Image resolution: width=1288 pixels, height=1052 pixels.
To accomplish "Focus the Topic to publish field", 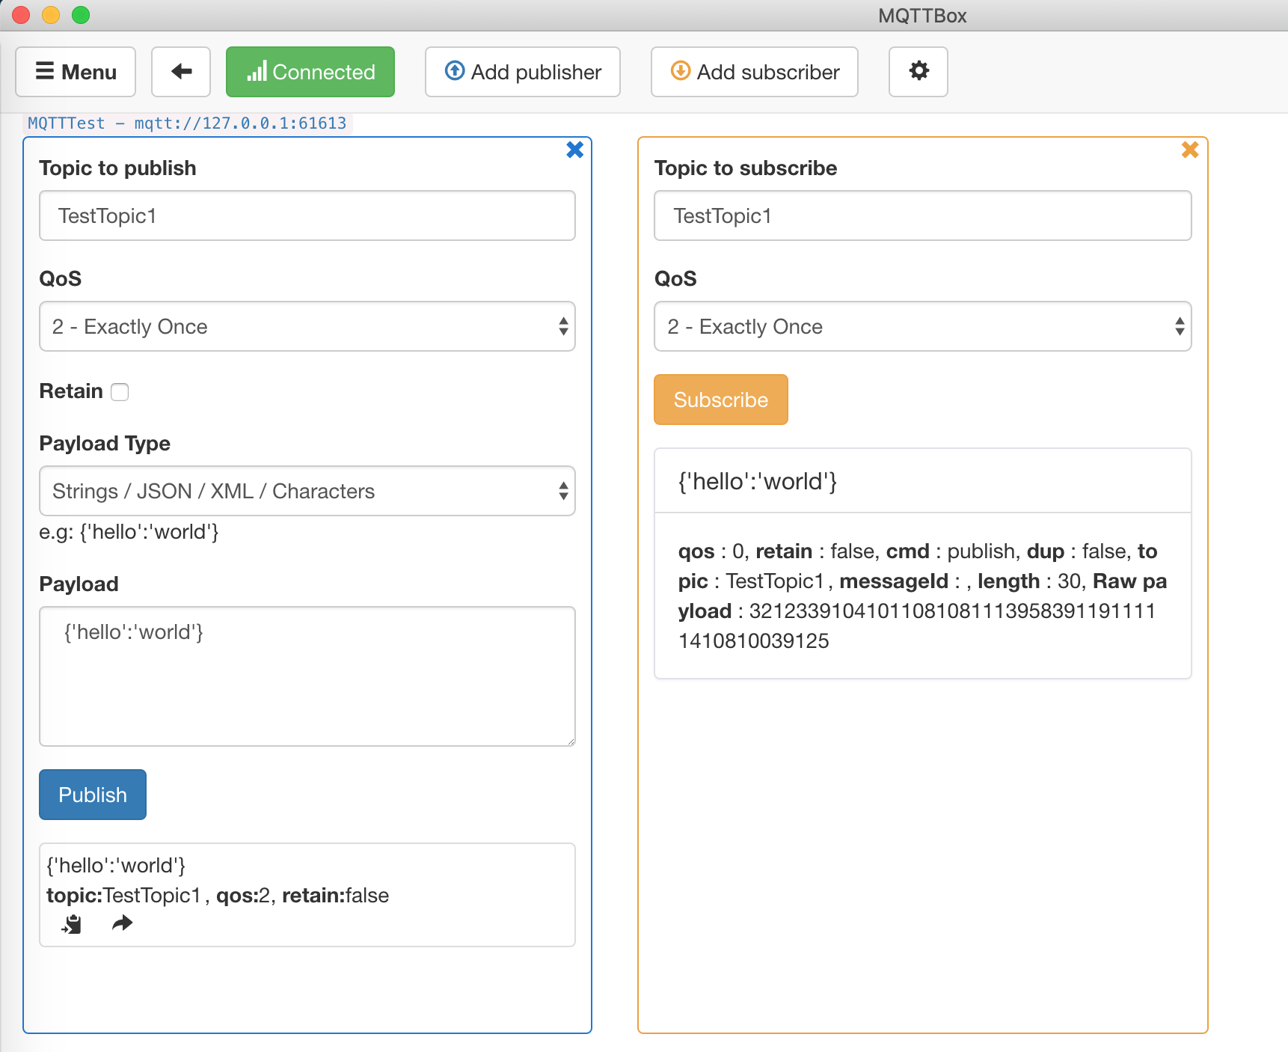I will (307, 215).
